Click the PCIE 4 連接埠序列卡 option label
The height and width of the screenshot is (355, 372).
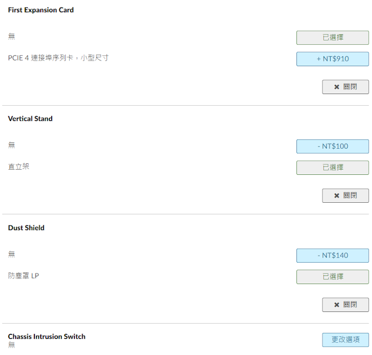click(58, 58)
